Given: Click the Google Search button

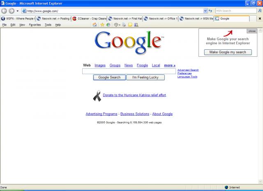Looking at the screenshot, I should [x=109, y=77].
